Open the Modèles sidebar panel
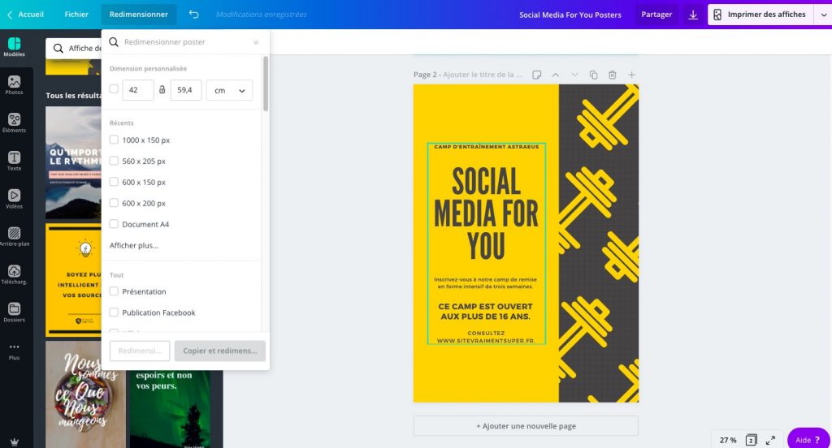Viewport: 832px width, 448px height. click(15, 47)
